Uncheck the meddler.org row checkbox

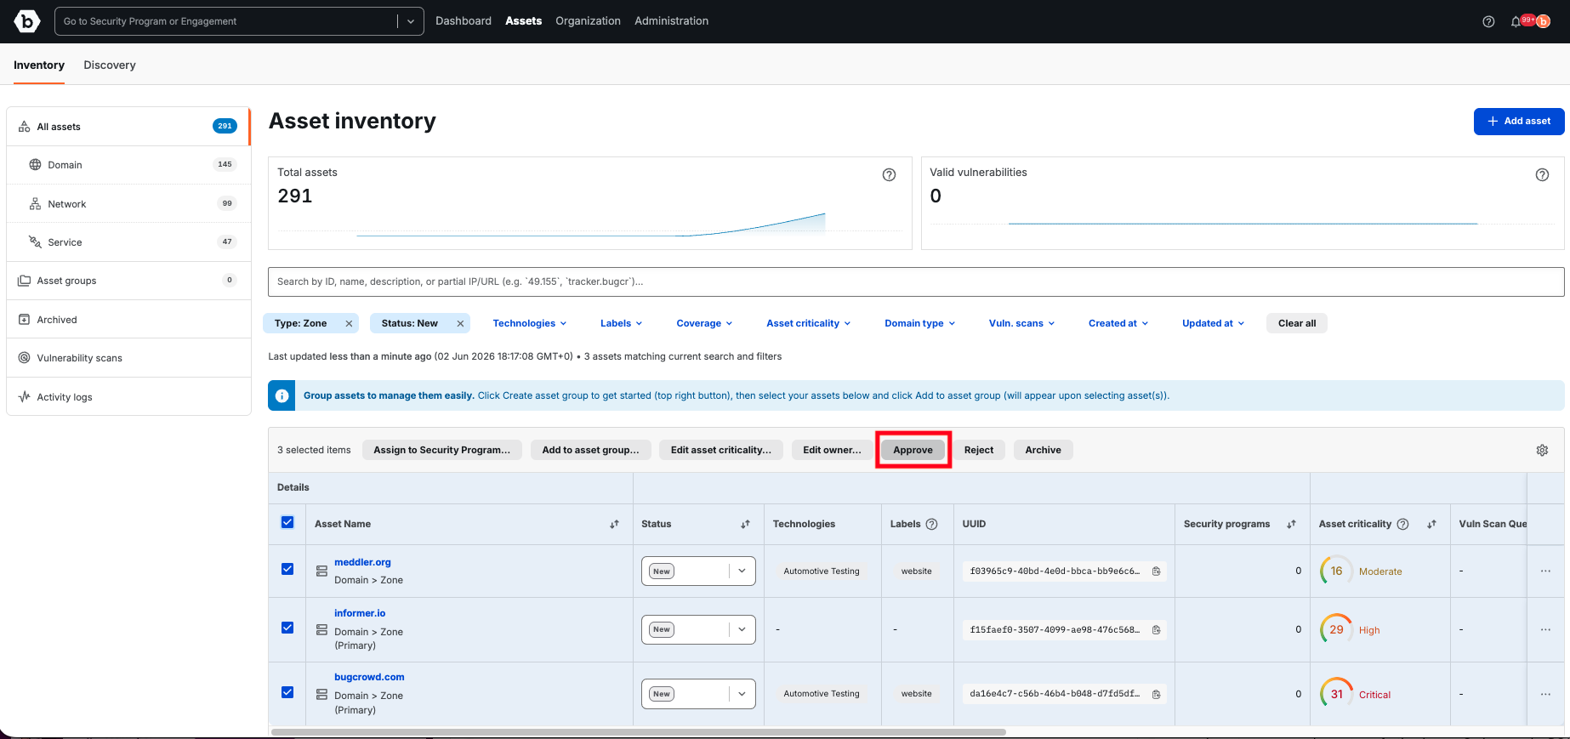pos(287,569)
